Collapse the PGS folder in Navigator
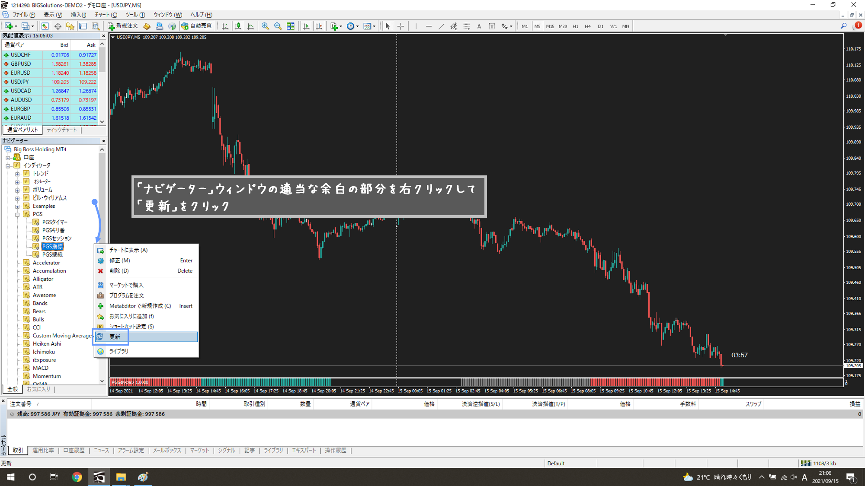 coord(17,214)
